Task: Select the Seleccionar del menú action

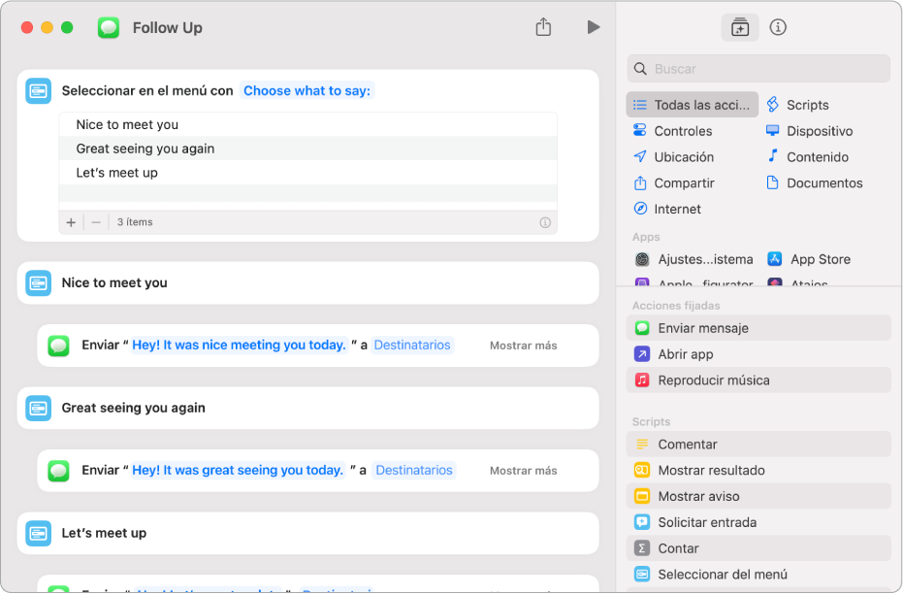Action: click(758, 575)
